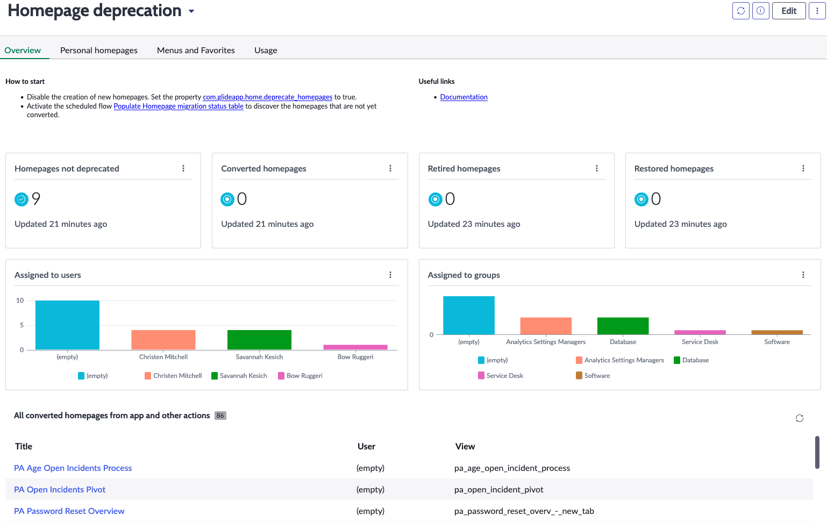Viewport: 827px width, 522px height.
Task: Expand the Homepage deprecation title dropdown arrow
Action: [191, 11]
